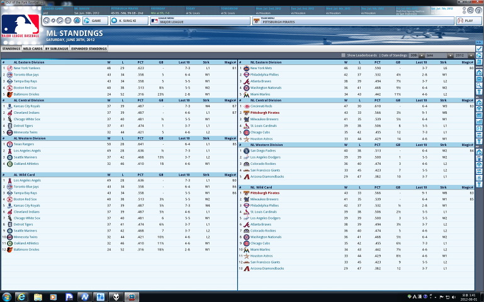The width and height of the screenshot is (484, 302).
Task: Click the volume icon in system tray
Action: click(453, 297)
